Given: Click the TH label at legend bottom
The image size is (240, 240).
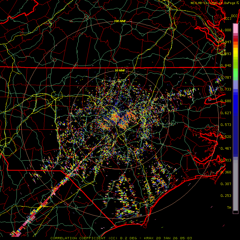Looking at the screenshot, I should (x=229, y=207).
